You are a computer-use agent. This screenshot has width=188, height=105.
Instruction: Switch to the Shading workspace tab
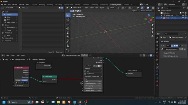point(78,5)
